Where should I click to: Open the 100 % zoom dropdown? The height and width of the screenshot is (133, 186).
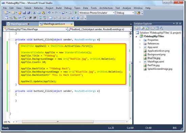coord(14,122)
